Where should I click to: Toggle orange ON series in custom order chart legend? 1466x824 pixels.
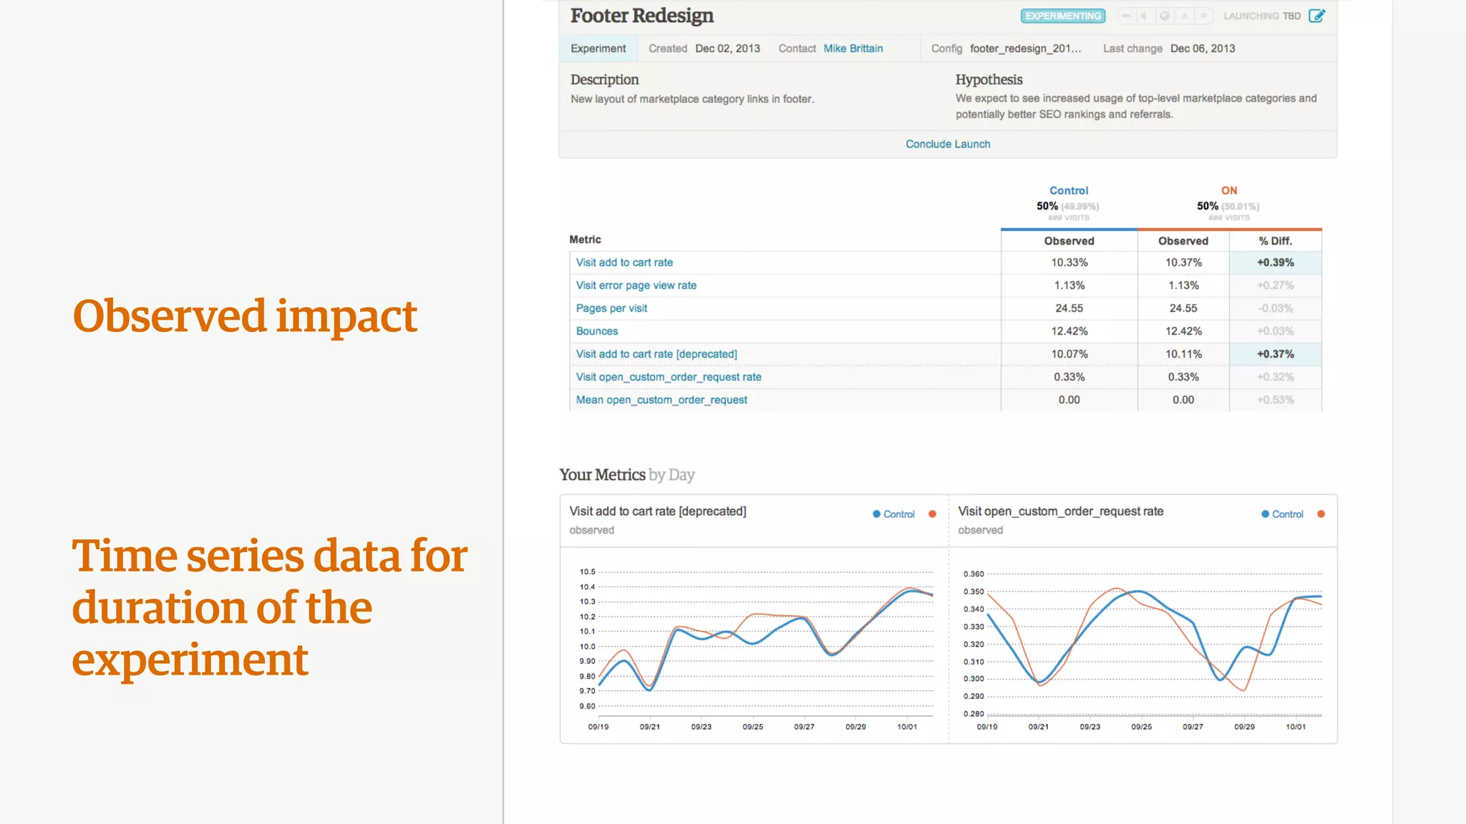(x=1321, y=514)
